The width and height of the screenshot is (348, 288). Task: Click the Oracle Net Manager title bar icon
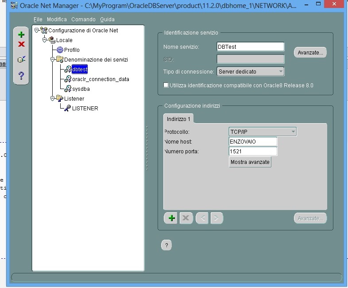pos(14,5)
